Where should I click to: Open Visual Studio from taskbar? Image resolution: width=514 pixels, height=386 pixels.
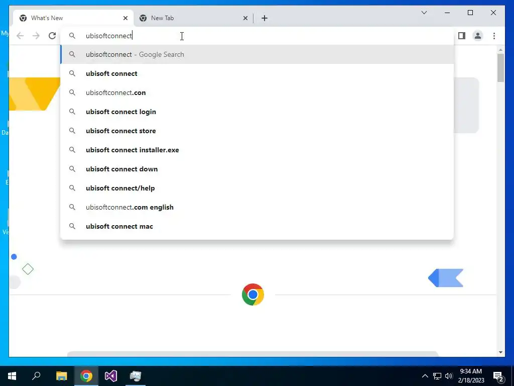(111, 376)
